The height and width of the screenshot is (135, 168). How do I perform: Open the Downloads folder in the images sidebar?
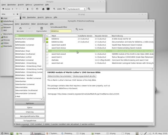(6, 46)
